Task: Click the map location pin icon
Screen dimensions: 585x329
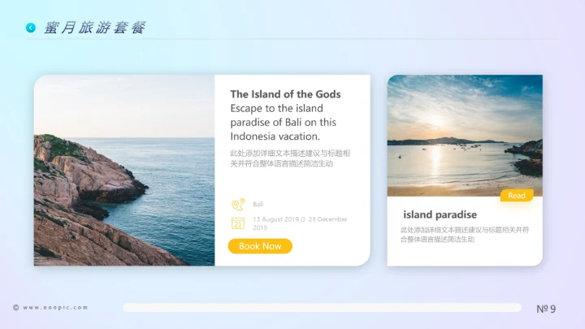Action: click(x=238, y=205)
